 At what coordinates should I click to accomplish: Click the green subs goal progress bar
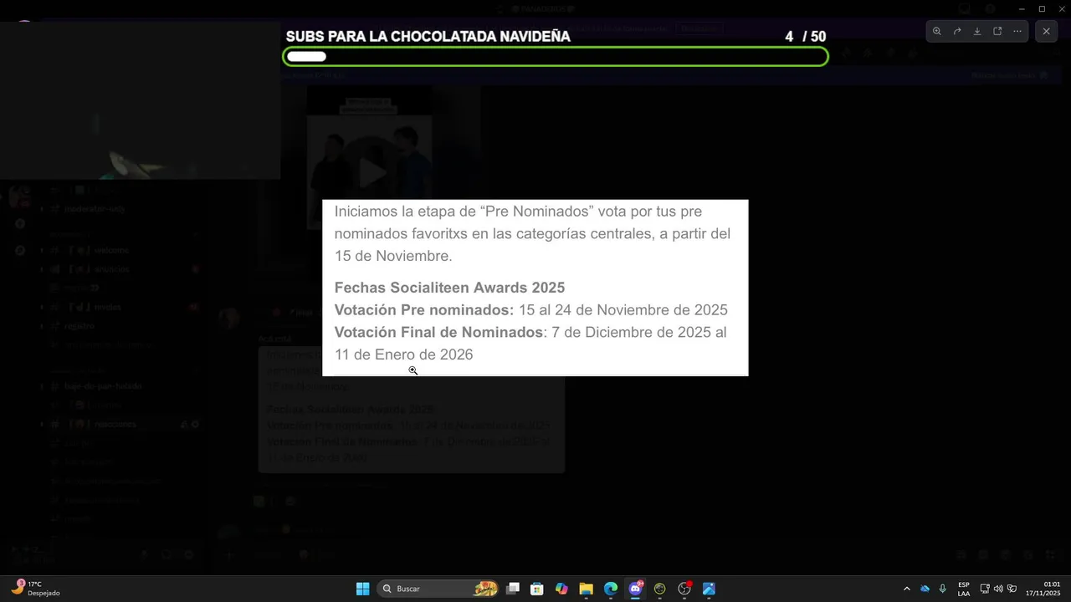point(556,56)
